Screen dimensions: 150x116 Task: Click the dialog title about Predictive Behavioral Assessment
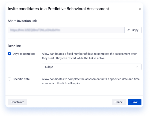tap(58, 9)
